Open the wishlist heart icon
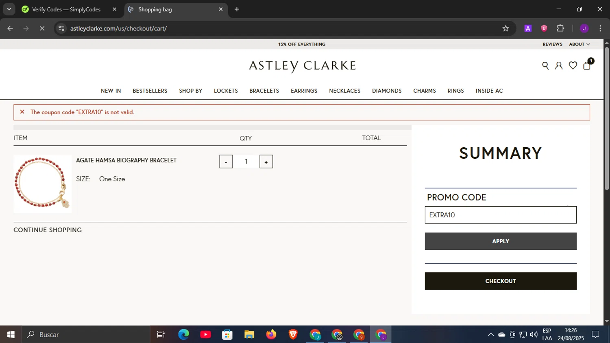 click(573, 66)
